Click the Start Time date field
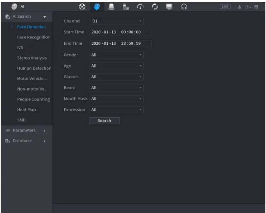The height and width of the screenshot is (213, 266). [x=104, y=32]
